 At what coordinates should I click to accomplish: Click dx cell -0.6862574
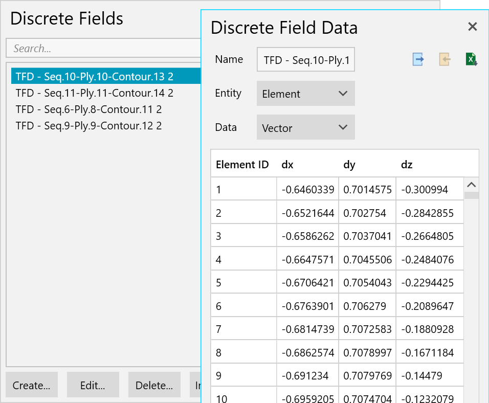307,352
